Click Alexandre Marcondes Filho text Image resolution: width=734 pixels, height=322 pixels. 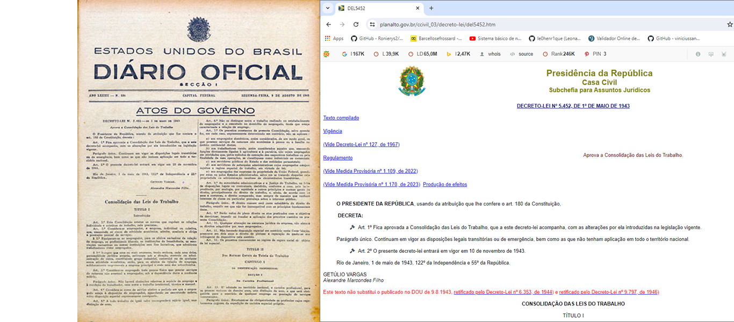(x=354, y=280)
